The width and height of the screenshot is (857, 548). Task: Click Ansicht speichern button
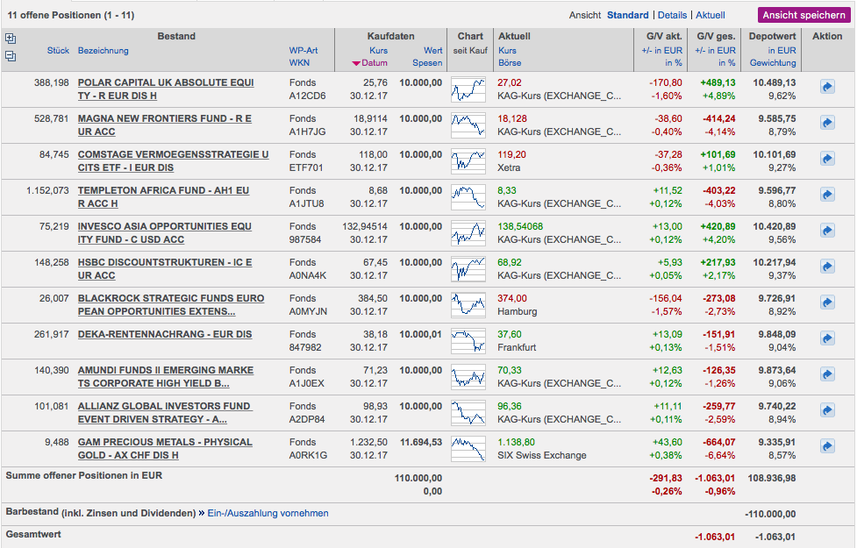[803, 15]
